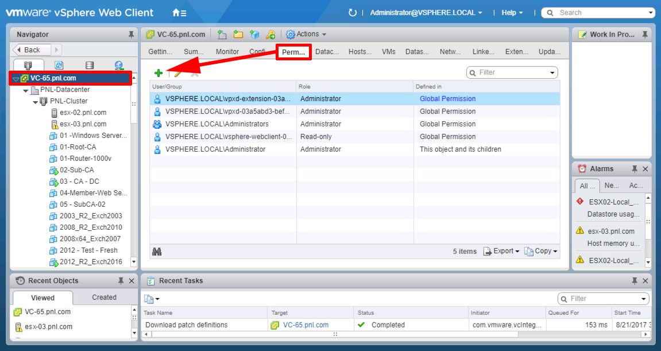Pin the Alarms panel
This screenshot has width=661, height=351.
635,169
